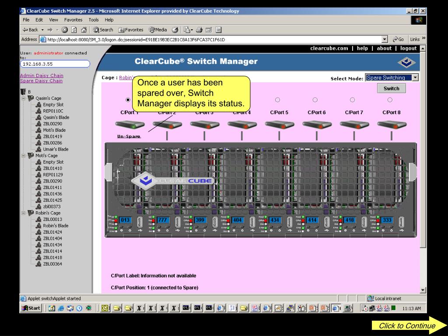Select ZBL01419 under Qasim's Cage
This screenshot has height=336, width=448.
[x=52, y=136]
